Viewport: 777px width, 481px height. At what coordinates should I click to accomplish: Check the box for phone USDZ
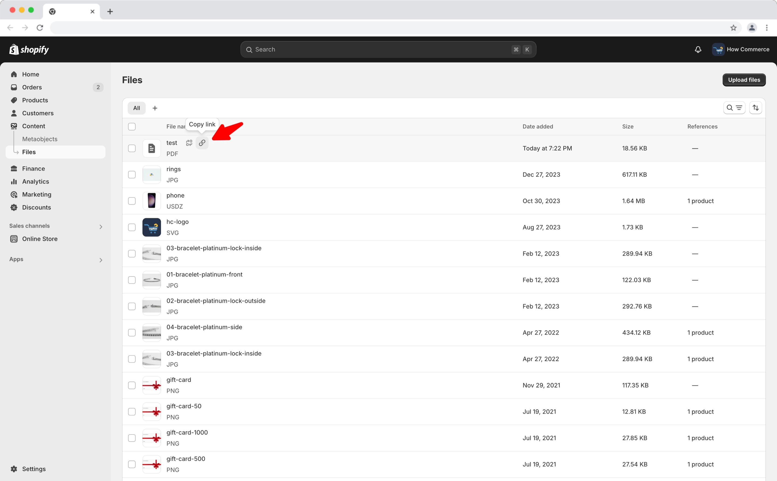tap(132, 201)
